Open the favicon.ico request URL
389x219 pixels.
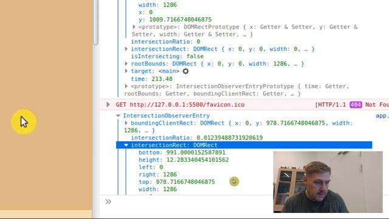pyautogui.click(x=187, y=105)
